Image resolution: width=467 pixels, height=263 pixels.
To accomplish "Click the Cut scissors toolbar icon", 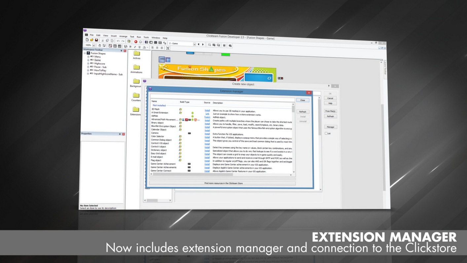I will click(103, 40).
